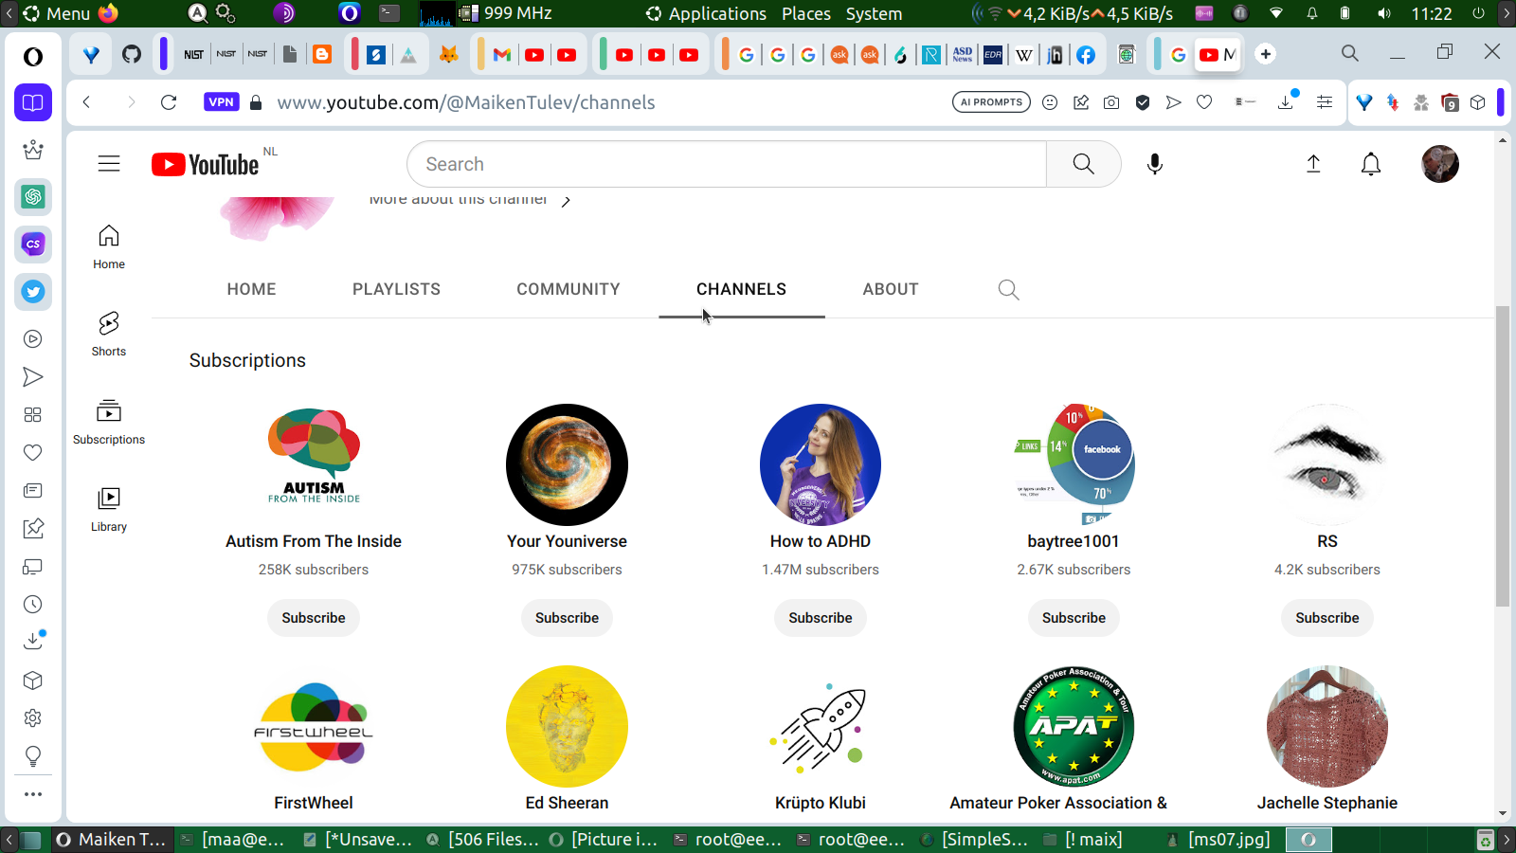Subscribe to baytree1001

pyautogui.click(x=1074, y=618)
